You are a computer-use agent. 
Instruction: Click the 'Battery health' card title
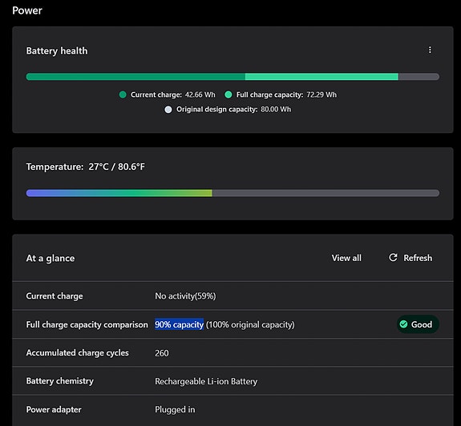pos(57,50)
